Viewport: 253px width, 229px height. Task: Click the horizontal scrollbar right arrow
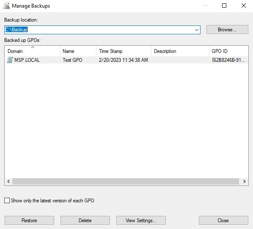(244, 181)
